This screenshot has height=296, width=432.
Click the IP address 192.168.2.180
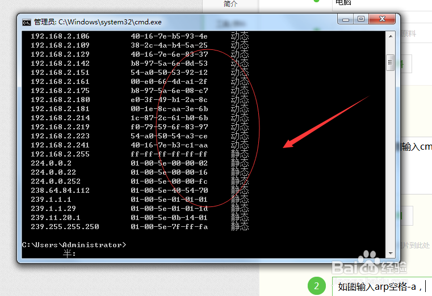click(x=60, y=100)
